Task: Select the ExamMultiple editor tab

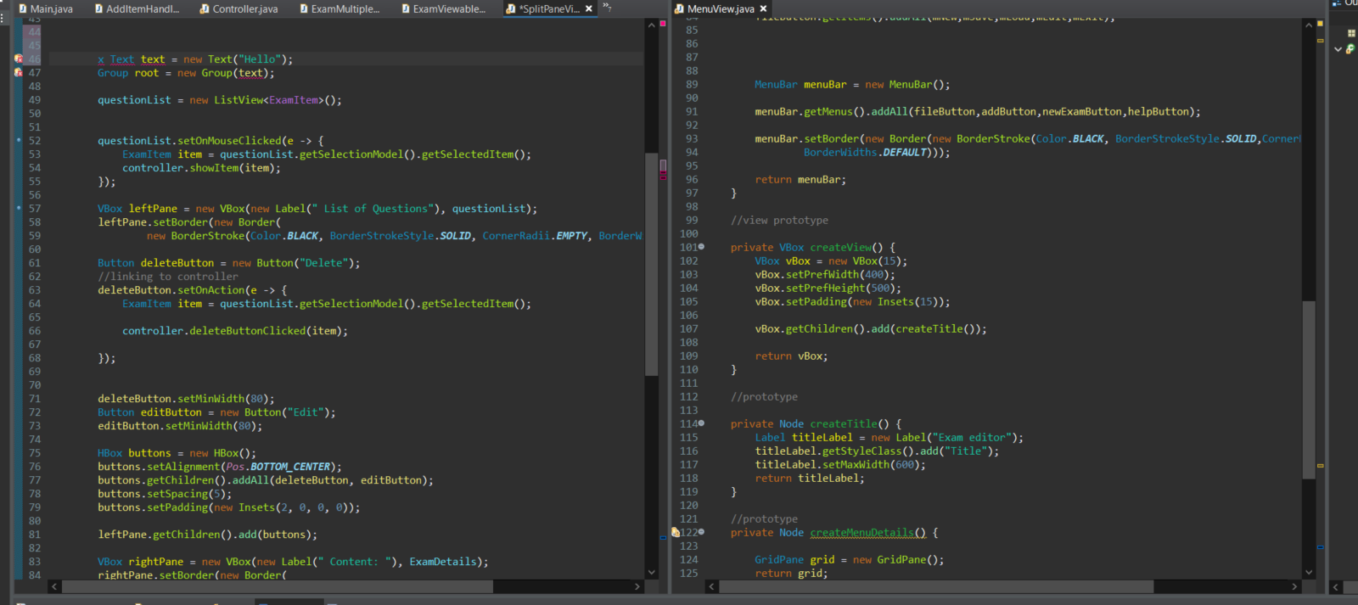Action: 344,8
